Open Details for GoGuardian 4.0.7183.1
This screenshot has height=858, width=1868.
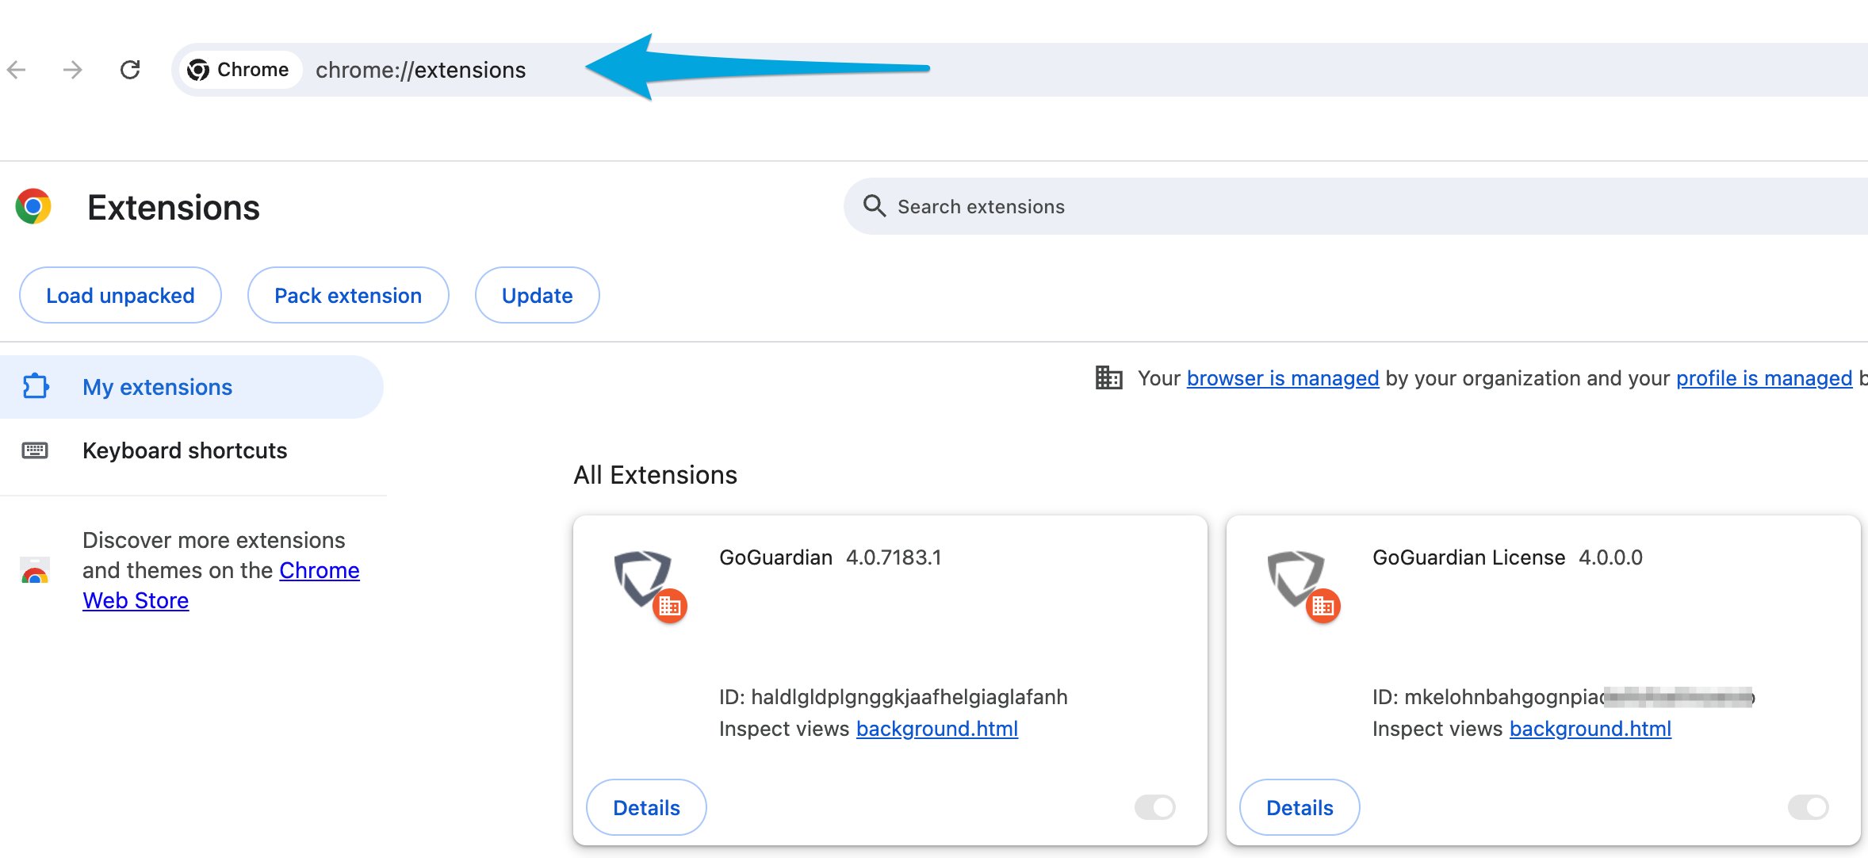tap(646, 807)
